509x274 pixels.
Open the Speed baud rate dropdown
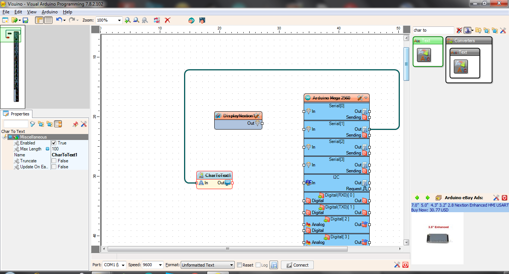(161, 265)
